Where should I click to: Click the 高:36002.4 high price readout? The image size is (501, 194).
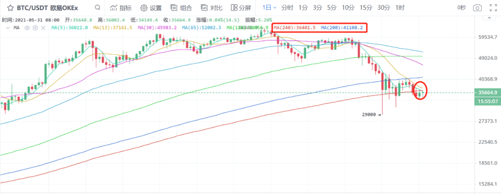[111, 20]
